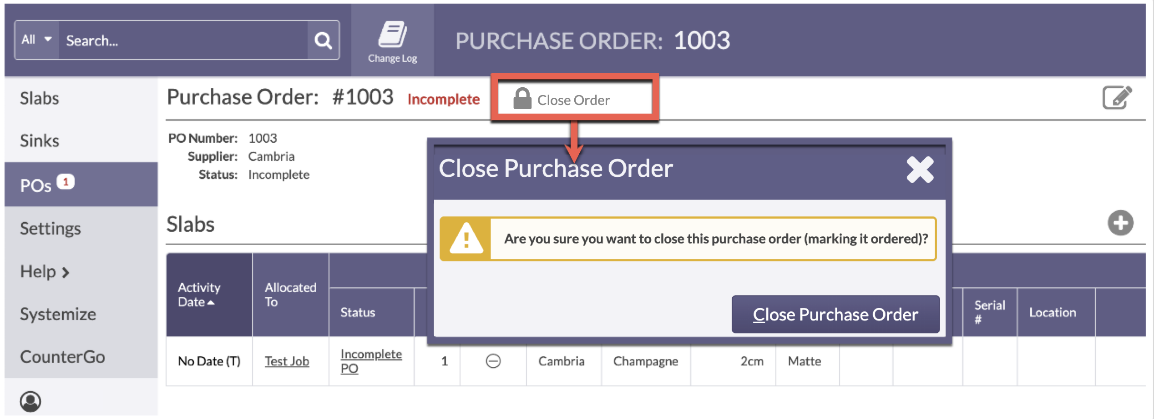Open the Change Log
This screenshot has width=1154, height=420.
coord(392,41)
